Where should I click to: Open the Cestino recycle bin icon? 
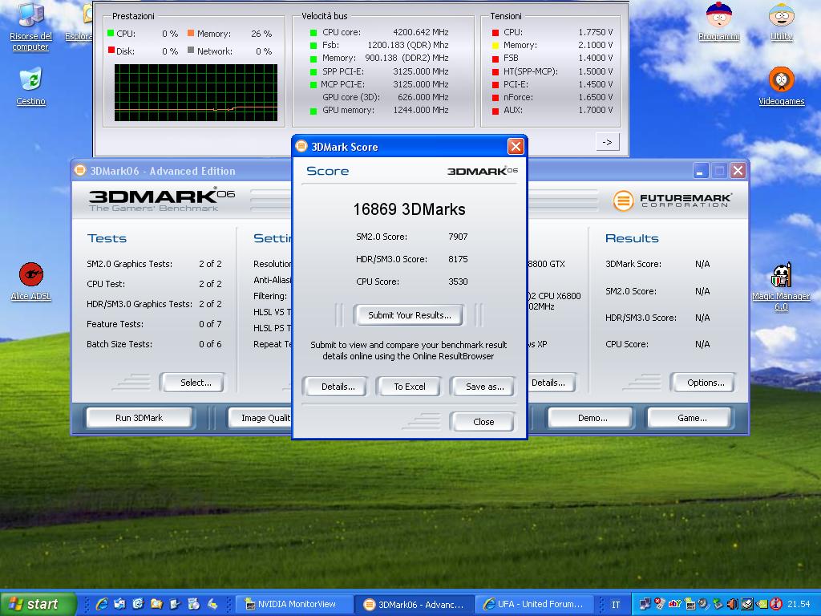31,87
